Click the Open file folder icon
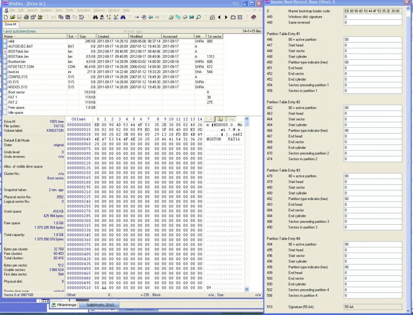The width and height of the screenshot is (413, 315). [13, 17]
